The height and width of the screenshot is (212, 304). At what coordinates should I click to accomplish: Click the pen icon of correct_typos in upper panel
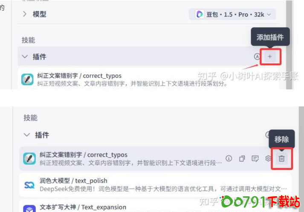pos(27,79)
